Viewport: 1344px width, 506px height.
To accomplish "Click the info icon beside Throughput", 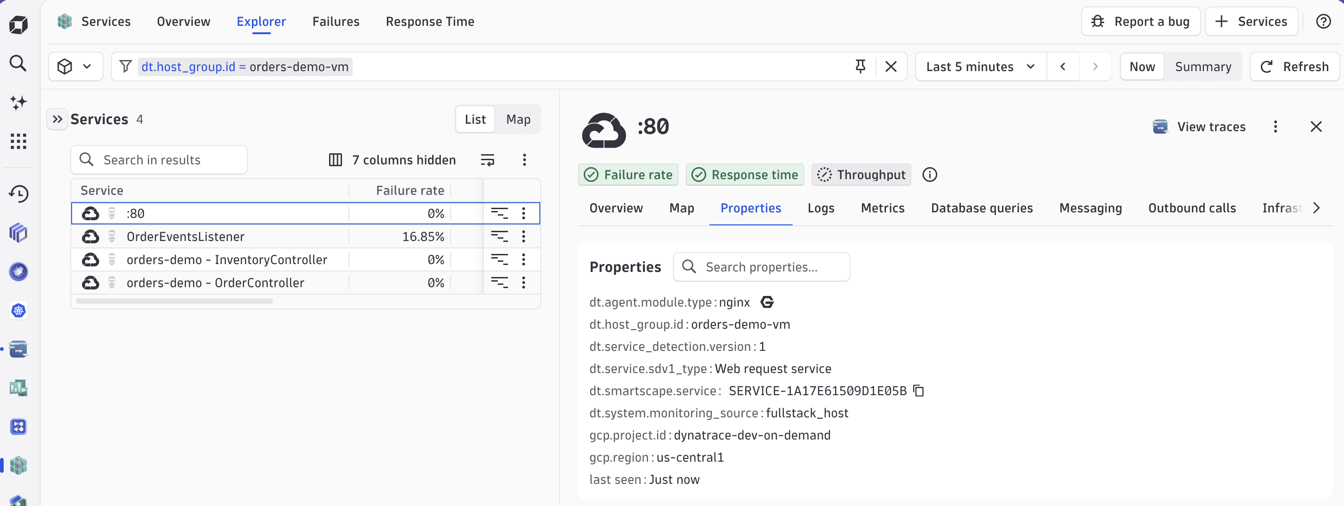I will pos(929,175).
